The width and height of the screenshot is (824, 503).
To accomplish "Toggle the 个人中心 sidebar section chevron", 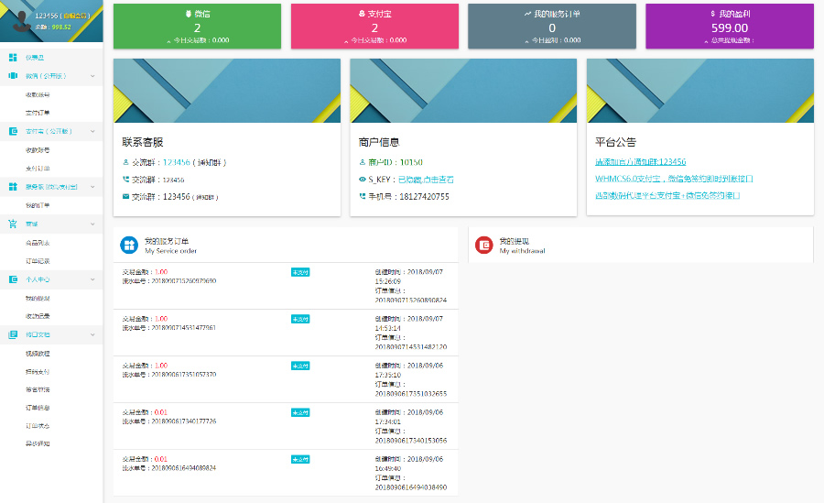I will point(92,279).
